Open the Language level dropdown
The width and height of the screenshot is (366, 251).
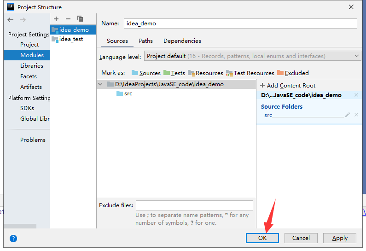click(253, 56)
